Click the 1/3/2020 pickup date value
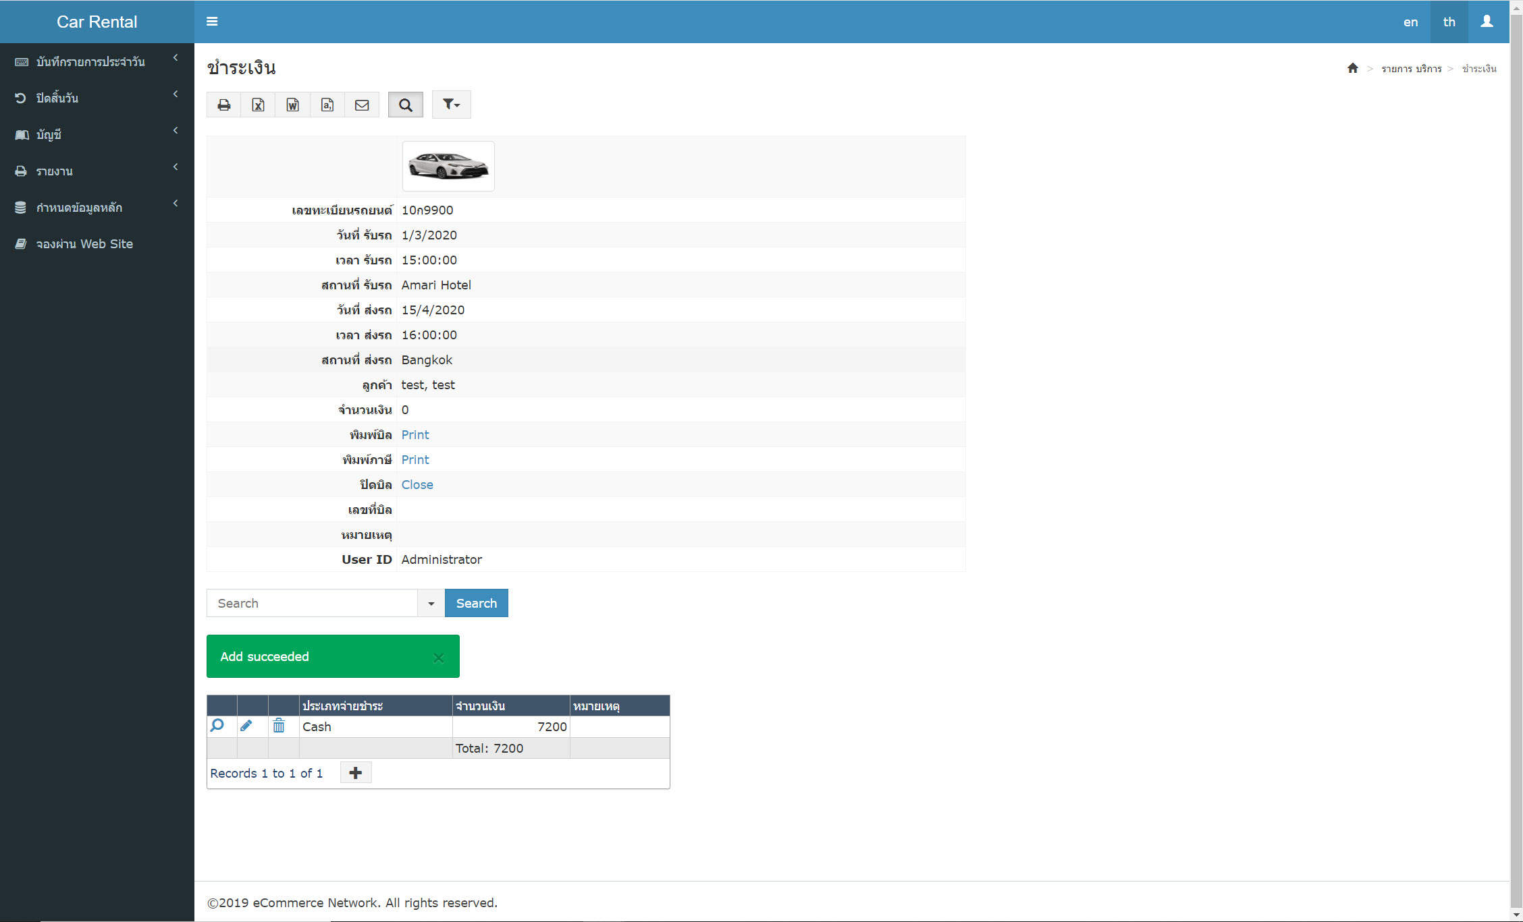Viewport: 1523px width, 922px height. 429,235
